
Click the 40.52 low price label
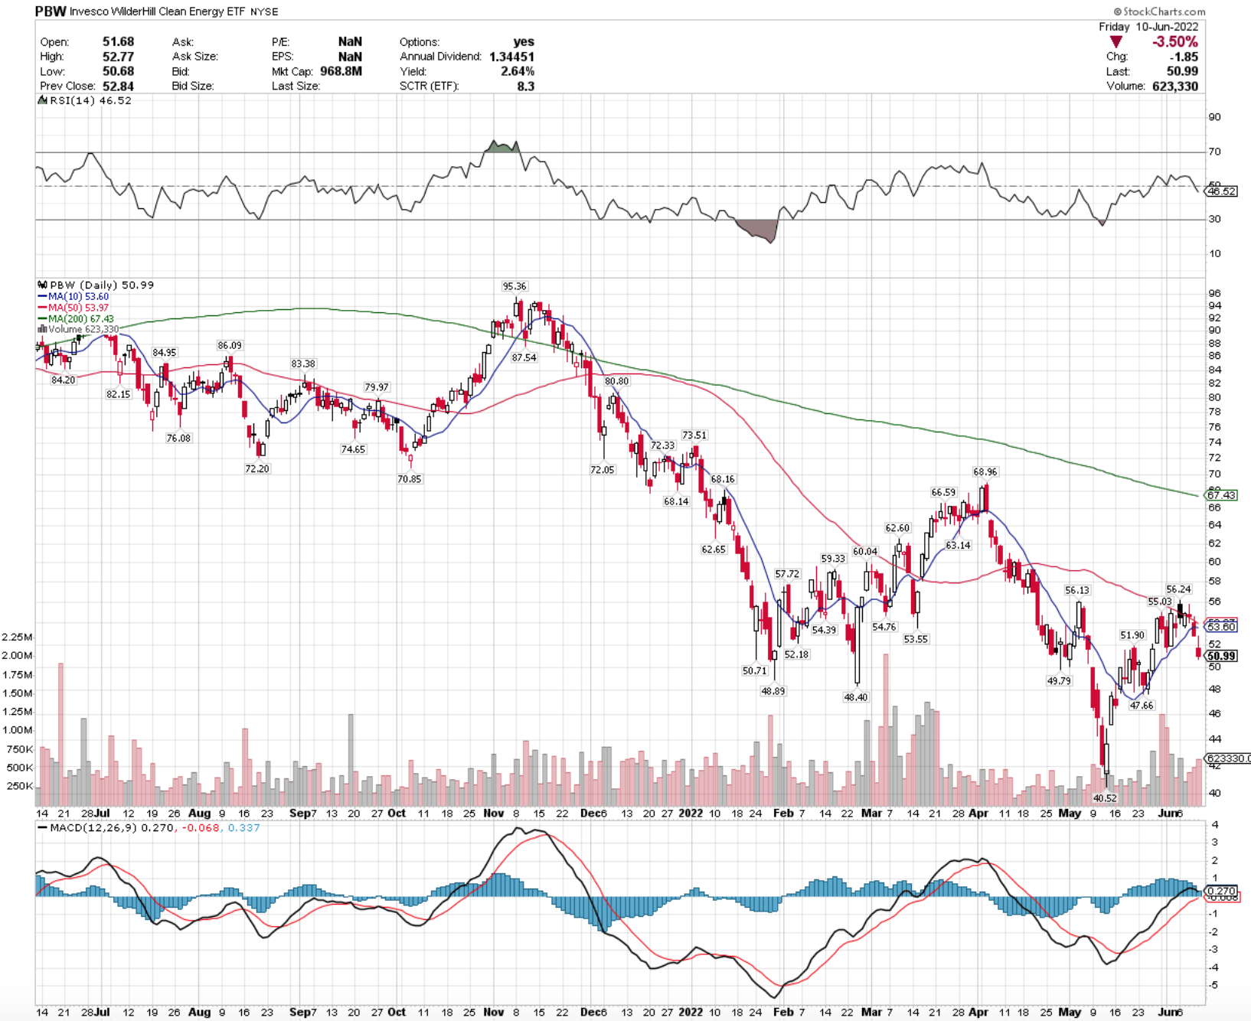coord(1105,798)
